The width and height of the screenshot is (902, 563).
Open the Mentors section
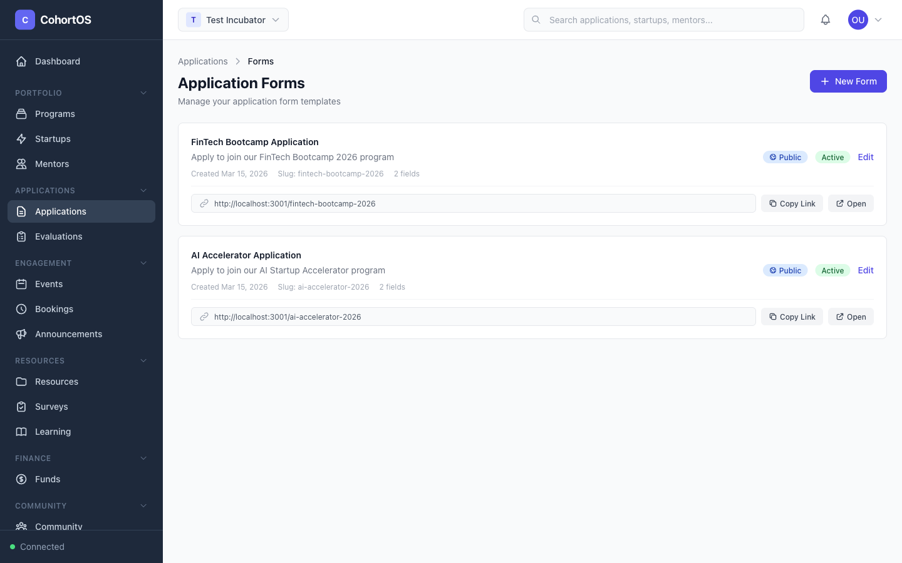point(52,164)
